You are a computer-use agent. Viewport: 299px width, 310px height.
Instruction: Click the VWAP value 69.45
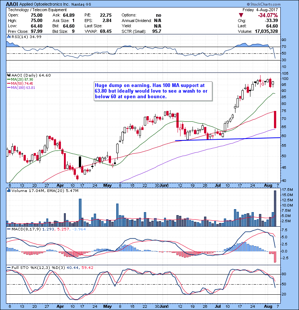pyautogui.click(x=106, y=31)
